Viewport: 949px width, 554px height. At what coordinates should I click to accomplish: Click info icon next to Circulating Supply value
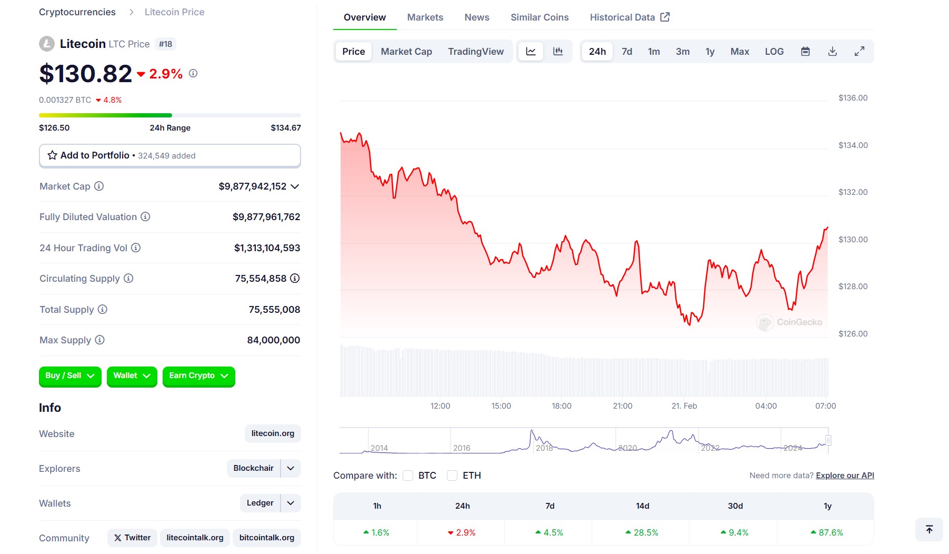295,278
